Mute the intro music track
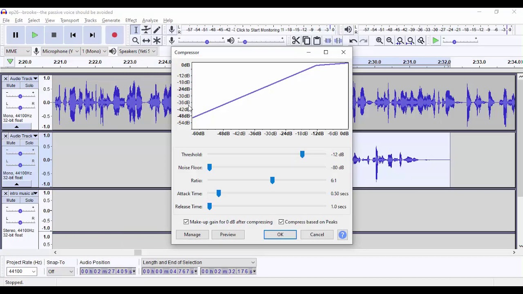Screen dimensions: 523x294 coord(11,200)
